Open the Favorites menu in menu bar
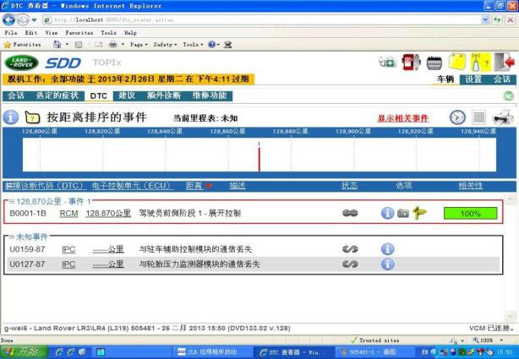 pos(79,32)
